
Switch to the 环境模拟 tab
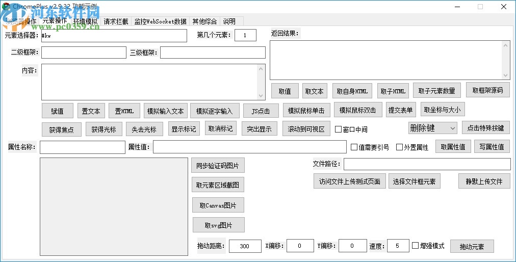coord(85,21)
